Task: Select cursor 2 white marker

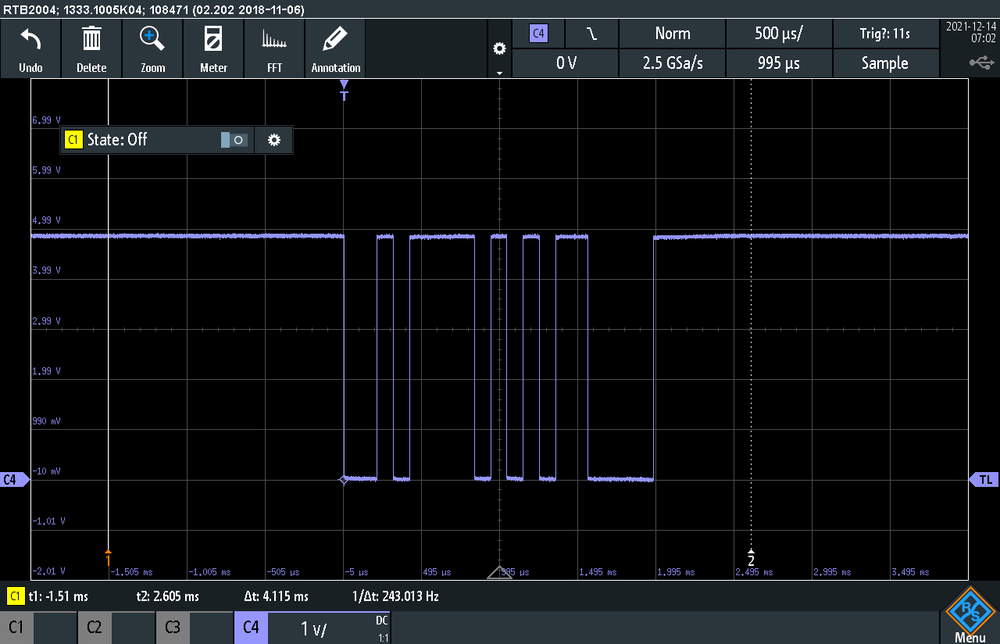Action: pos(751,557)
